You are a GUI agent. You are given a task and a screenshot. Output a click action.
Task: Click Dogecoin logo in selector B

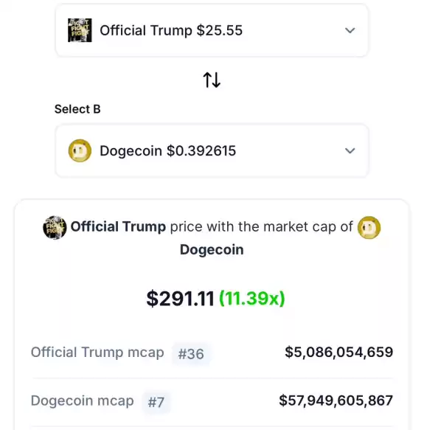[80, 150]
